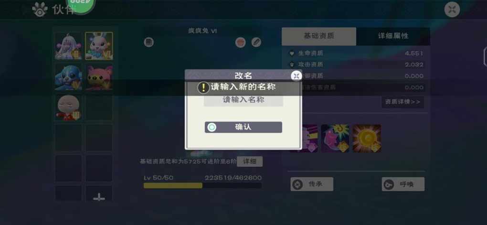Select the bald monk companion portrait

point(69,107)
